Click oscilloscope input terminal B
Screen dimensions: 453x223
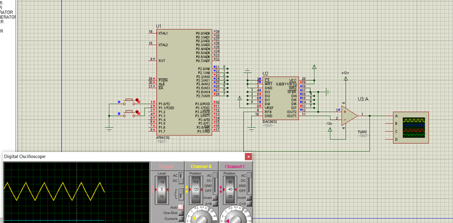[x=389, y=124]
